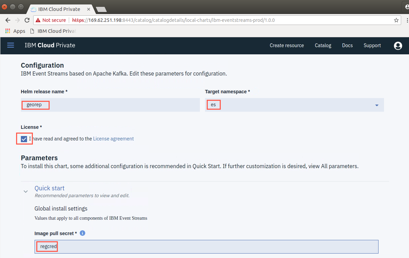Screen dimensions: 409x258
Task: Collapse the Quick start section chevron
Action: pyautogui.click(x=26, y=192)
